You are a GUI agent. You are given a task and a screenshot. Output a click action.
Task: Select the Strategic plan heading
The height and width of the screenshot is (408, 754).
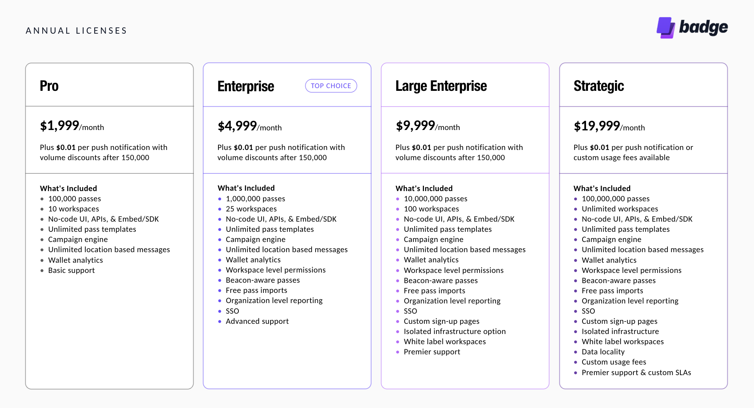point(599,86)
